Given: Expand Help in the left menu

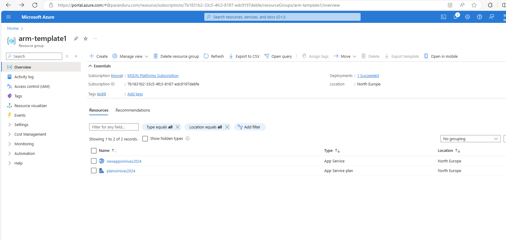Looking at the screenshot, I should click(9, 163).
